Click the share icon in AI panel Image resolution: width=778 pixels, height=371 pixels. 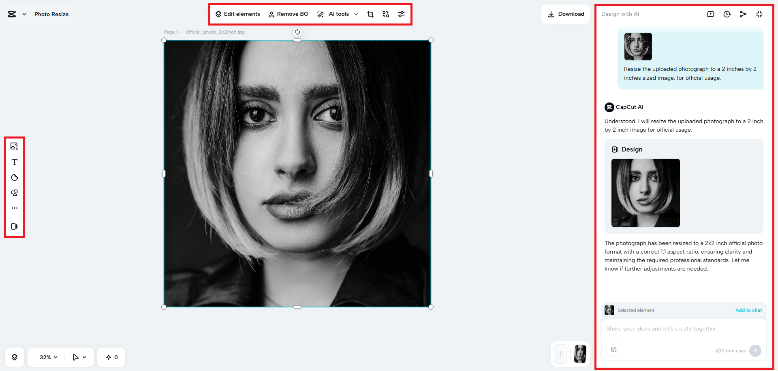click(743, 14)
